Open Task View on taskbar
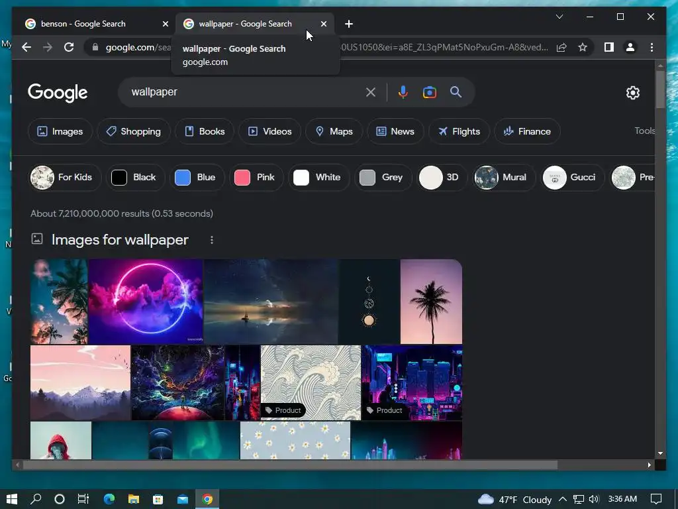Viewport: 678px width, 509px height. [83, 499]
